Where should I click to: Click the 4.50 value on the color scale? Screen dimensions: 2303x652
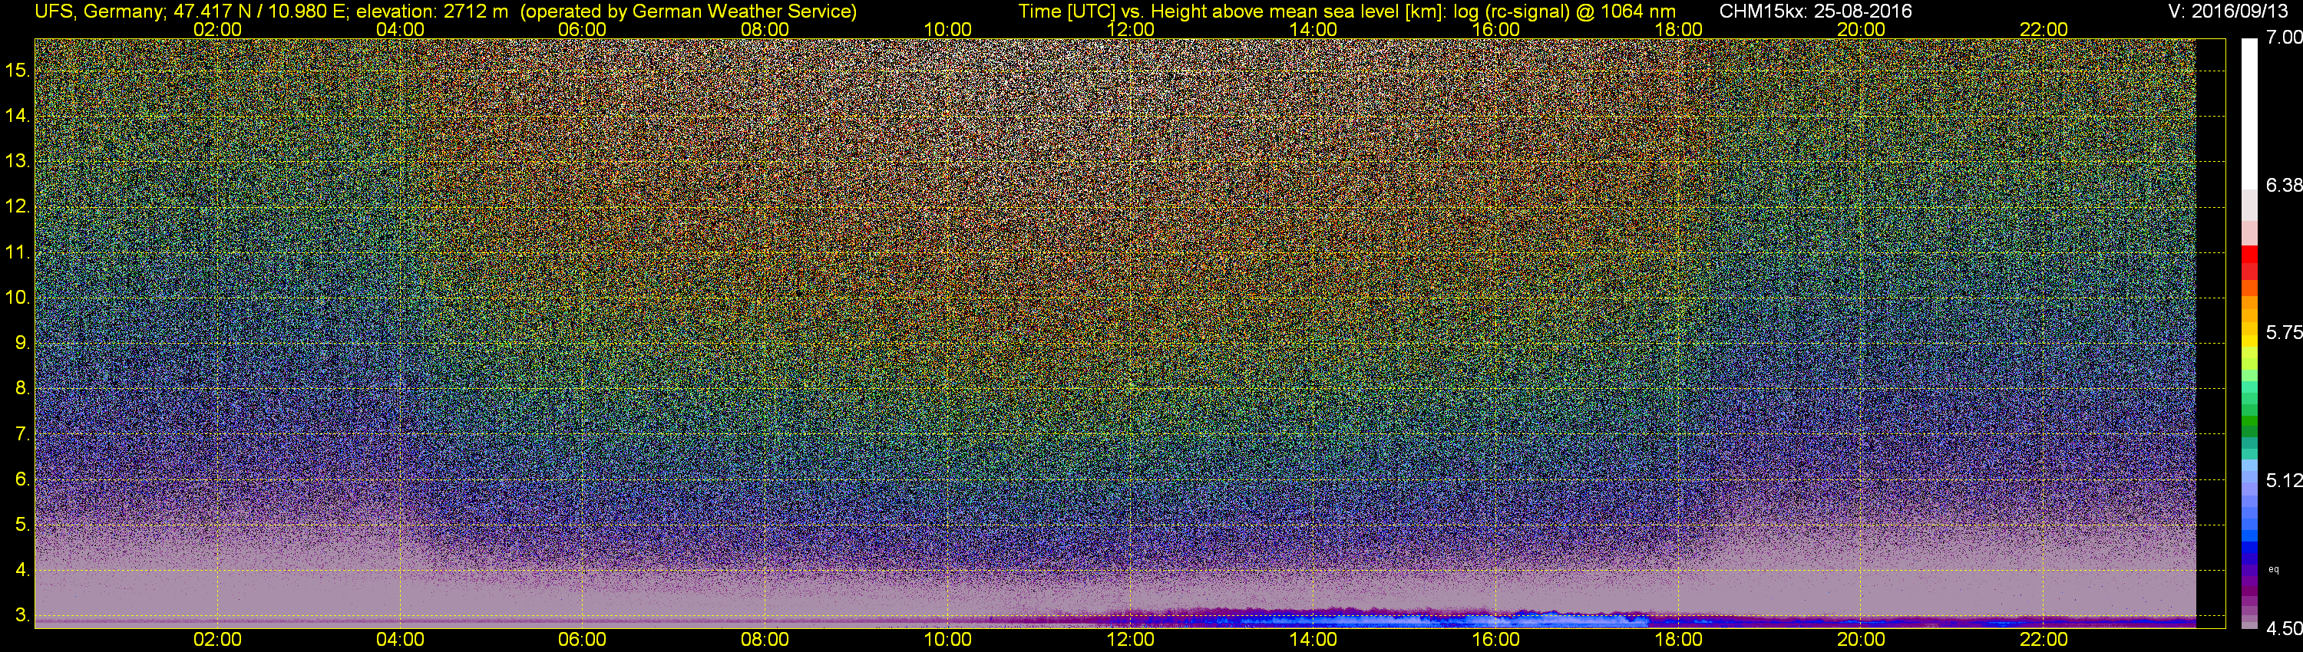pyautogui.click(x=2285, y=629)
